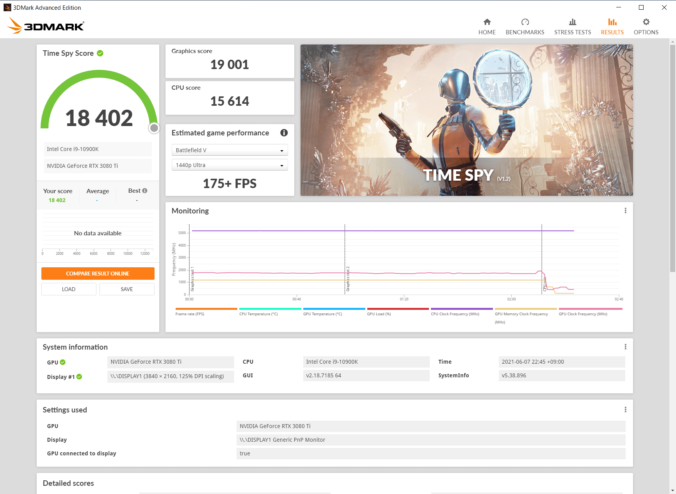Click the CPU score value 15 614

click(x=229, y=101)
